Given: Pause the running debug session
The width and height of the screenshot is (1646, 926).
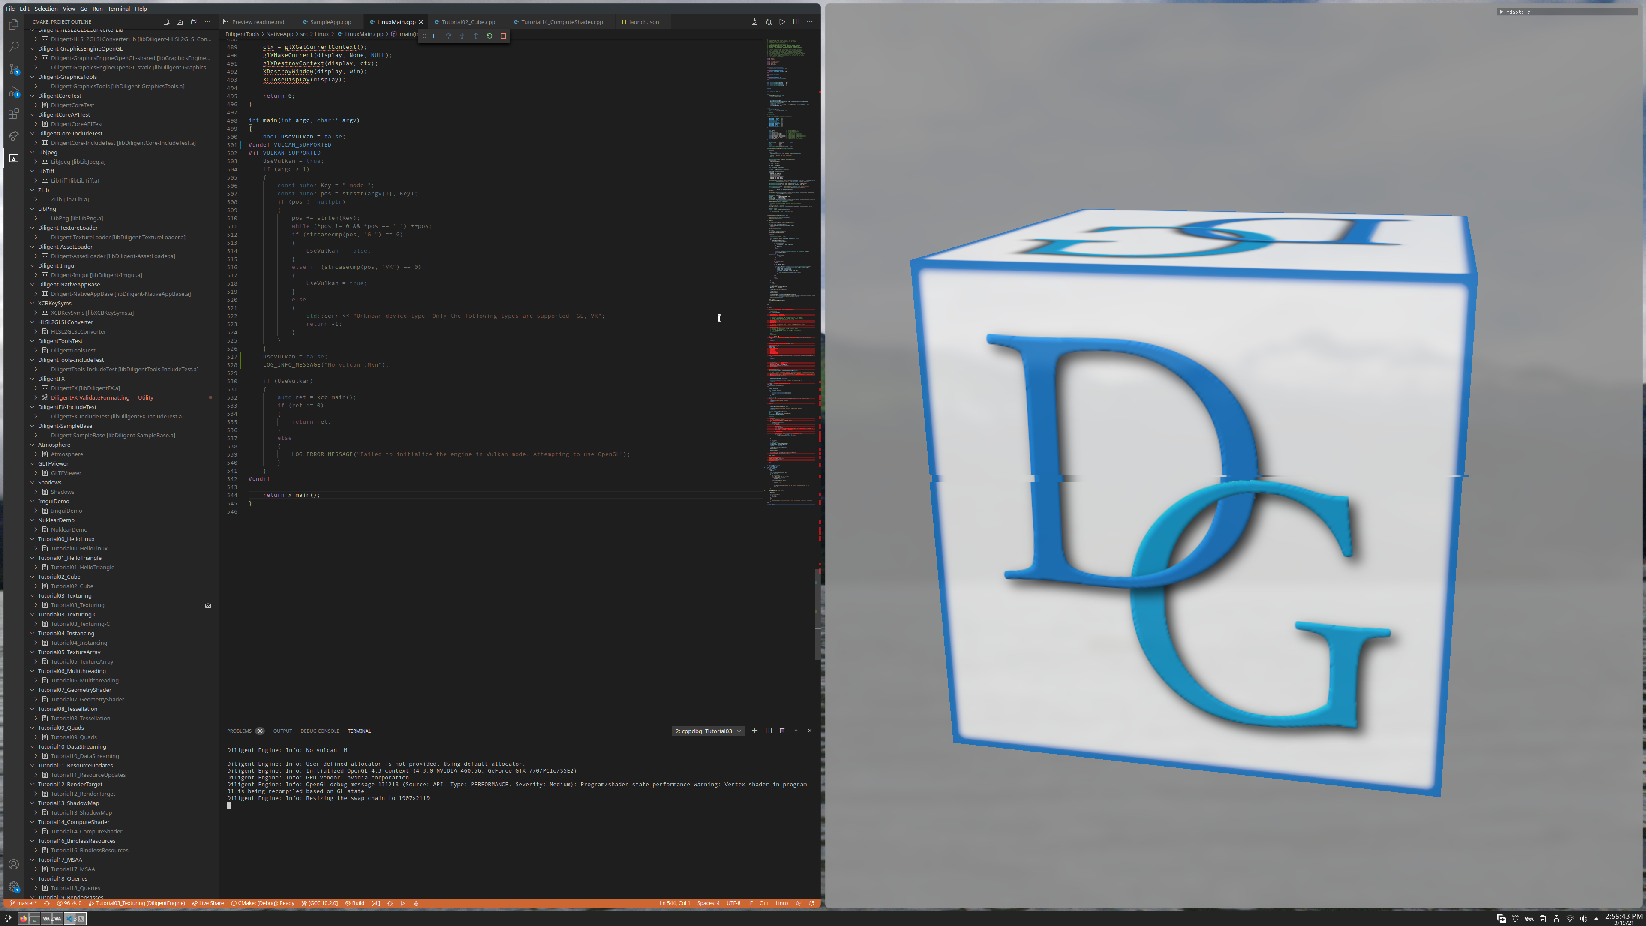Looking at the screenshot, I should coord(435,36).
